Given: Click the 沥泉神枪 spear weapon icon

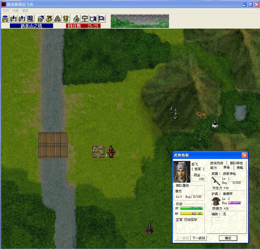Looking at the screenshot, I should [216, 181].
